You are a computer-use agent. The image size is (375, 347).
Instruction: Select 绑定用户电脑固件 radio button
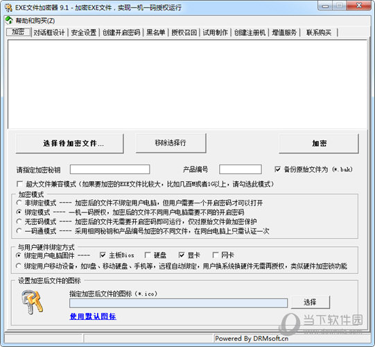coord(19,255)
